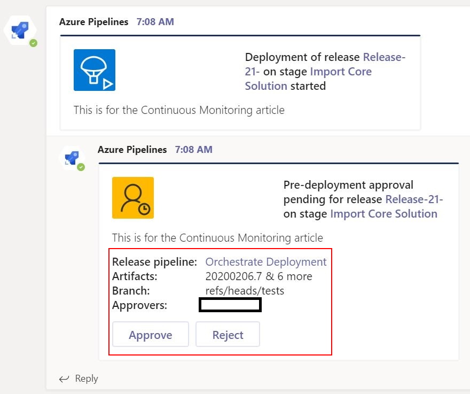Click the Release pipeline: label
Image resolution: width=470 pixels, height=394 pixels.
154,261
